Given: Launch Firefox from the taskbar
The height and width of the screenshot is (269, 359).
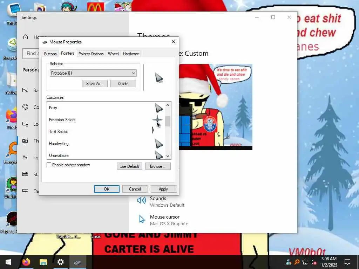Looking at the screenshot, I should [26, 262].
